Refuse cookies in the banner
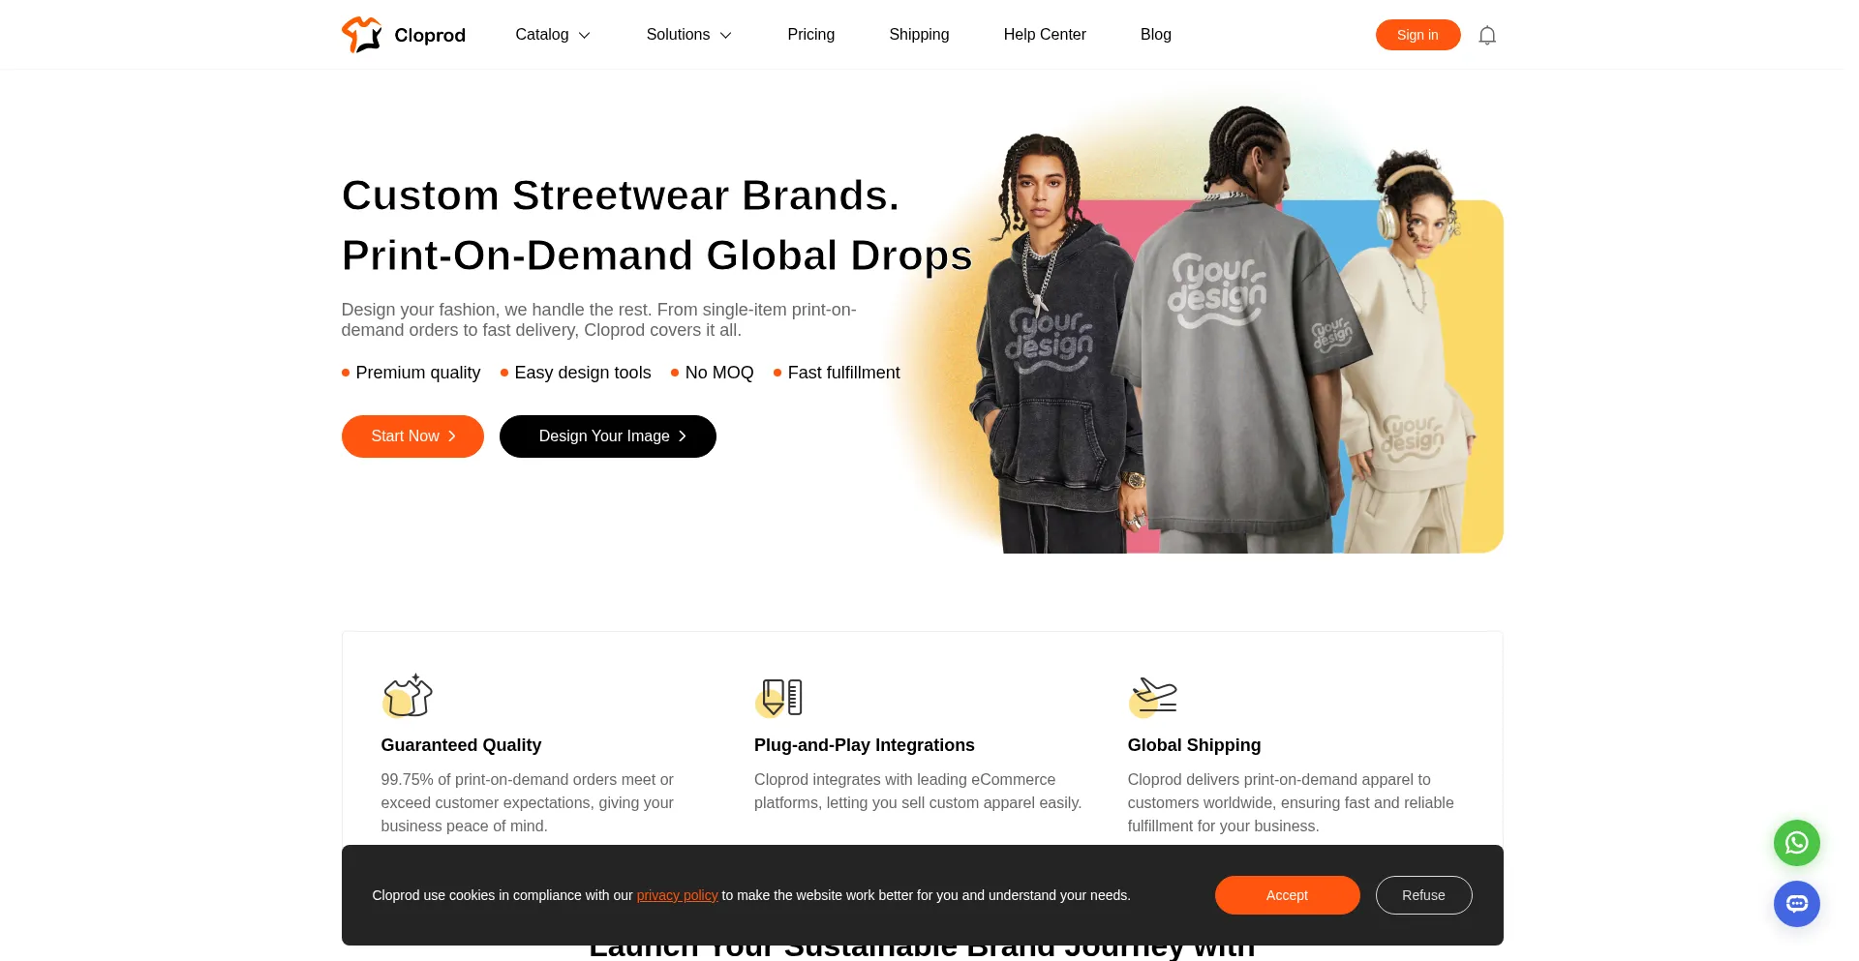This screenshot has width=1859, height=961. tap(1423, 895)
